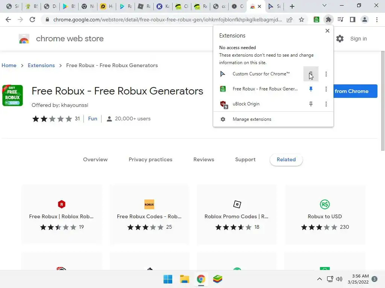385x288 pixels.
Task: Unpin Free Robux extension from toolbar
Action: pos(311,89)
